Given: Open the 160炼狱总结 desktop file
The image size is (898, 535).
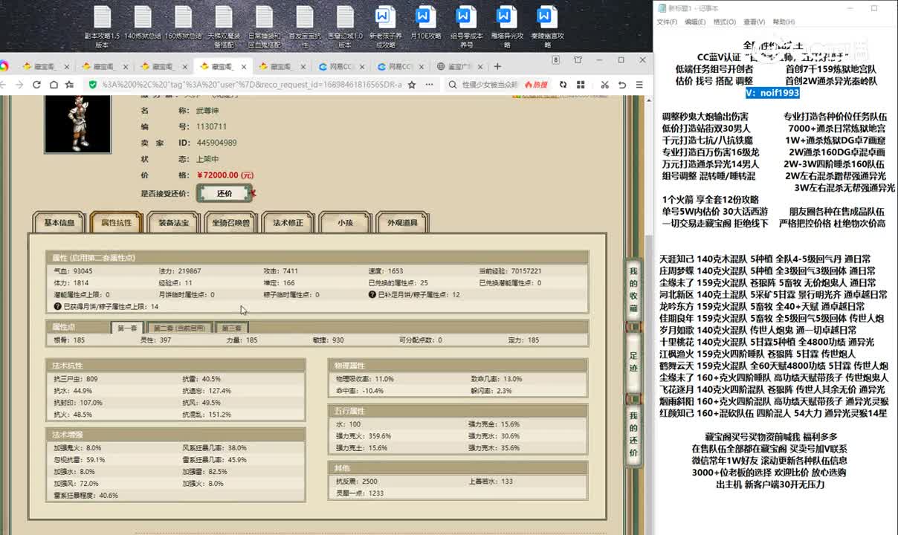Looking at the screenshot, I should 183,23.
